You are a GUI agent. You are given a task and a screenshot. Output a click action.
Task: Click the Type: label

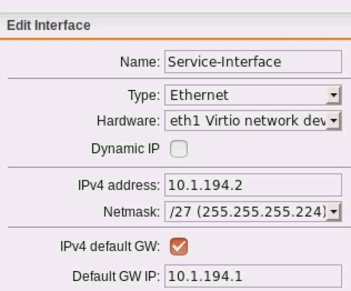coord(144,96)
